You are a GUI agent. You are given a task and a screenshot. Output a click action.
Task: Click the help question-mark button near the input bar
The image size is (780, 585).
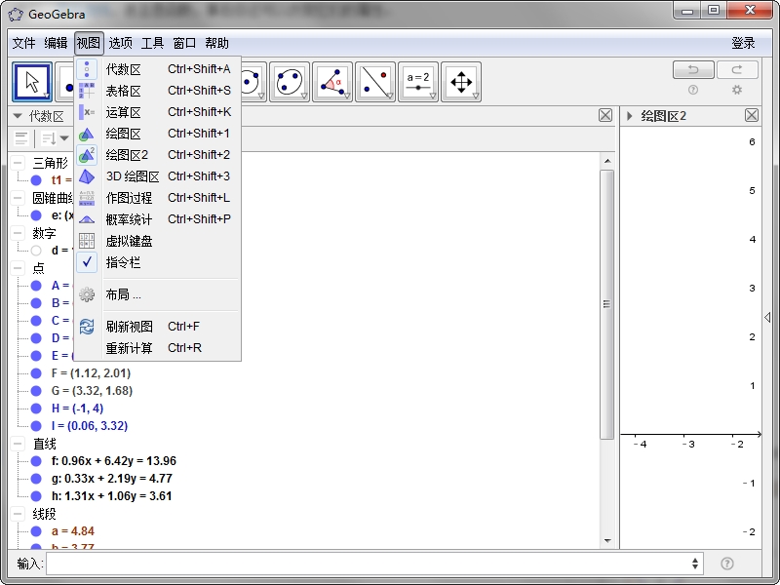click(x=727, y=563)
